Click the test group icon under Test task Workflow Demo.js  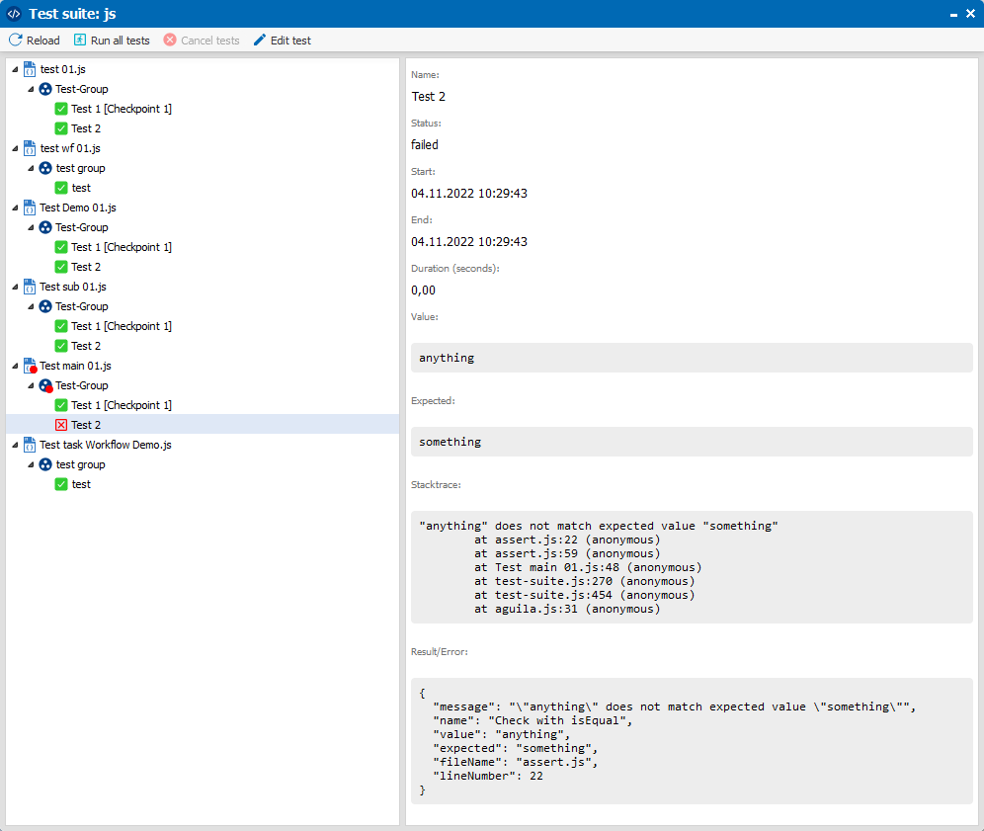[x=45, y=464]
